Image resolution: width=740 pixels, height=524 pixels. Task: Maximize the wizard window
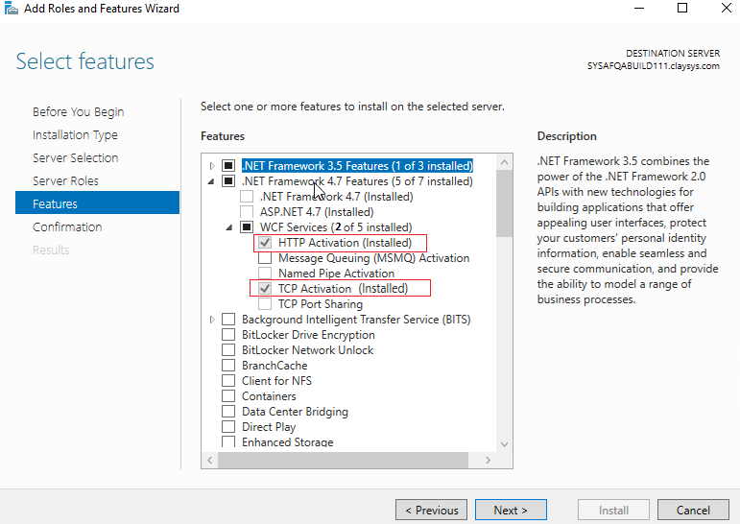click(x=682, y=8)
